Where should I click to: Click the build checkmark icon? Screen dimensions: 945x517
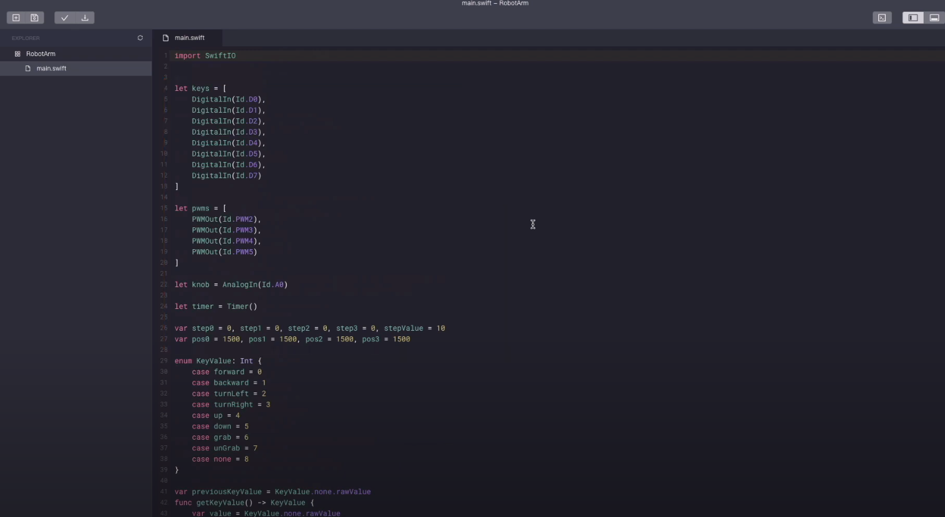(x=64, y=17)
